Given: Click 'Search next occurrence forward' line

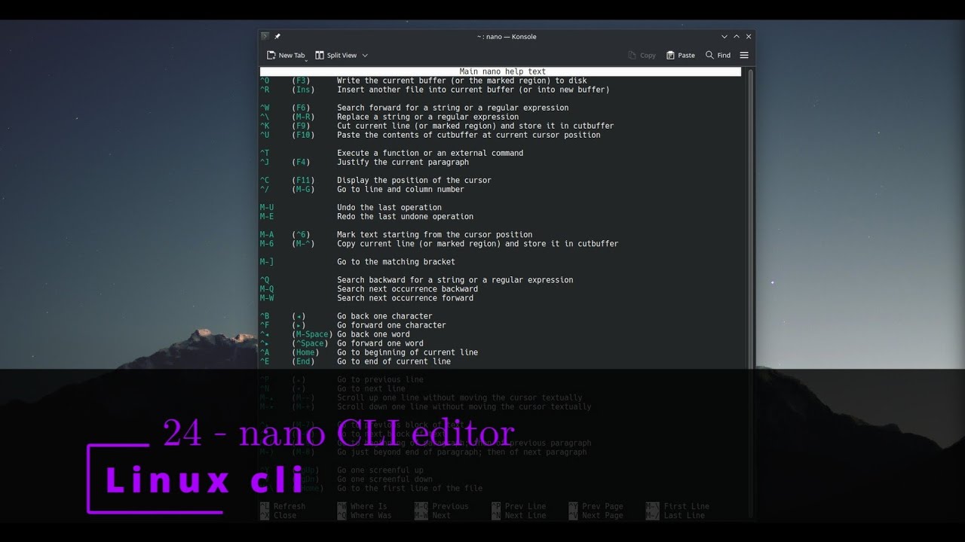Looking at the screenshot, I should click(405, 297).
